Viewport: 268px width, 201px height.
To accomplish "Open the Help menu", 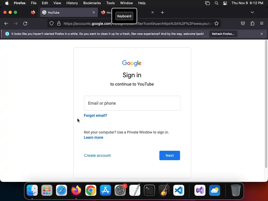I will pos(142,3).
